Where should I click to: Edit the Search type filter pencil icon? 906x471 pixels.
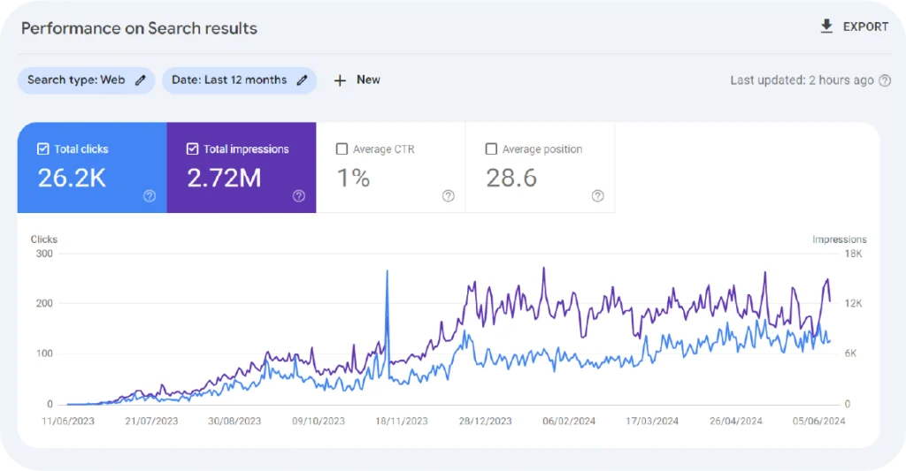click(x=141, y=80)
